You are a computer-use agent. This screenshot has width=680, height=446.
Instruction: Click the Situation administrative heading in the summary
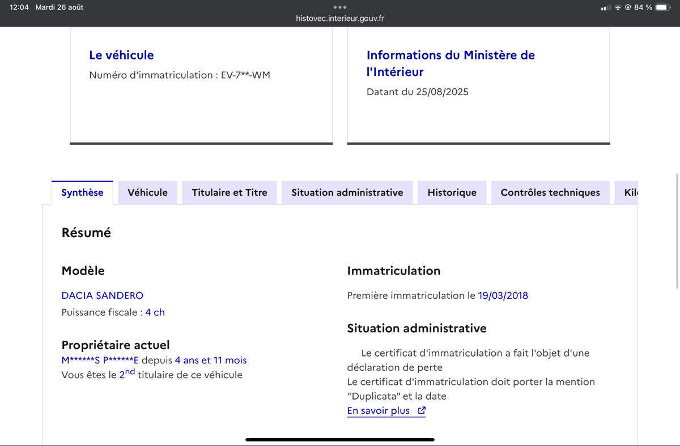(416, 328)
